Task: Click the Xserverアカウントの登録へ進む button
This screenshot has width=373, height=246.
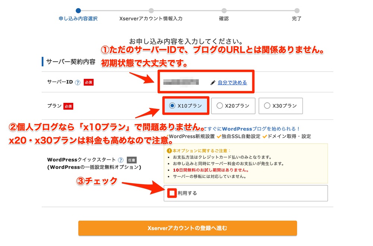Action: point(188,228)
